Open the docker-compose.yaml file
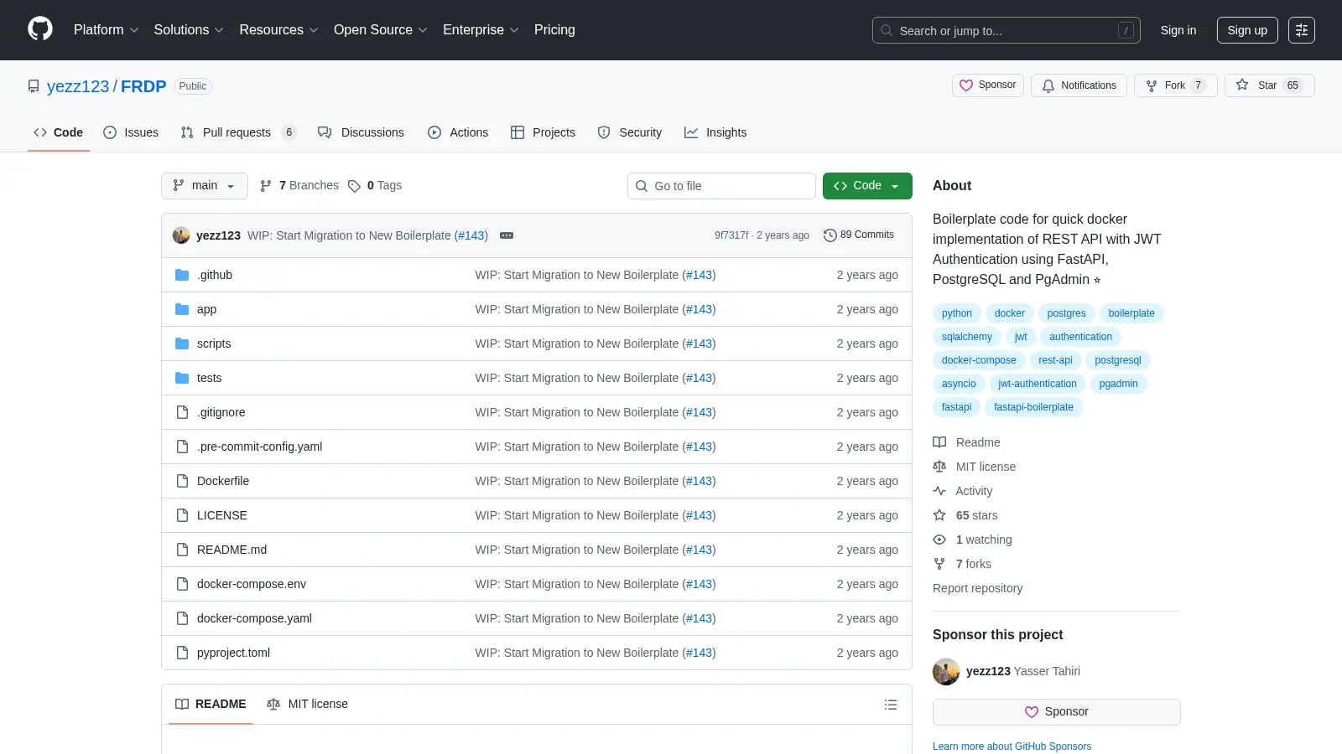The width and height of the screenshot is (1342, 754). click(x=254, y=618)
